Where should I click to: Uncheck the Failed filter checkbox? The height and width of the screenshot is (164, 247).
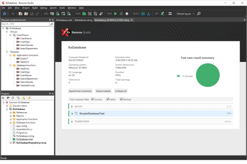pyautogui.click(x=108, y=99)
